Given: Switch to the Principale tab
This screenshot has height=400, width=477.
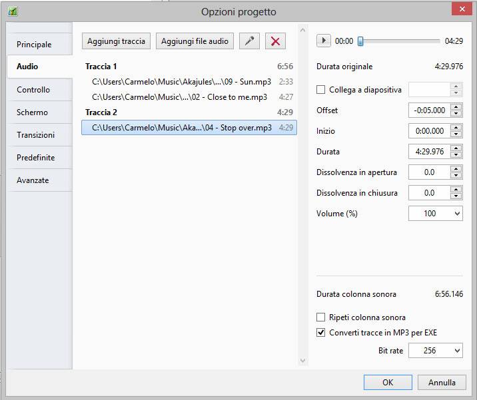Looking at the screenshot, I should [34, 45].
